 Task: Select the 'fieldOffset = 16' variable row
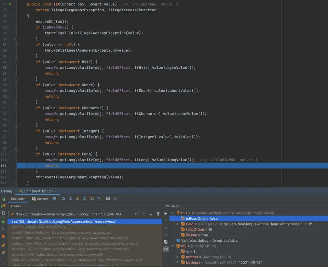point(248,229)
